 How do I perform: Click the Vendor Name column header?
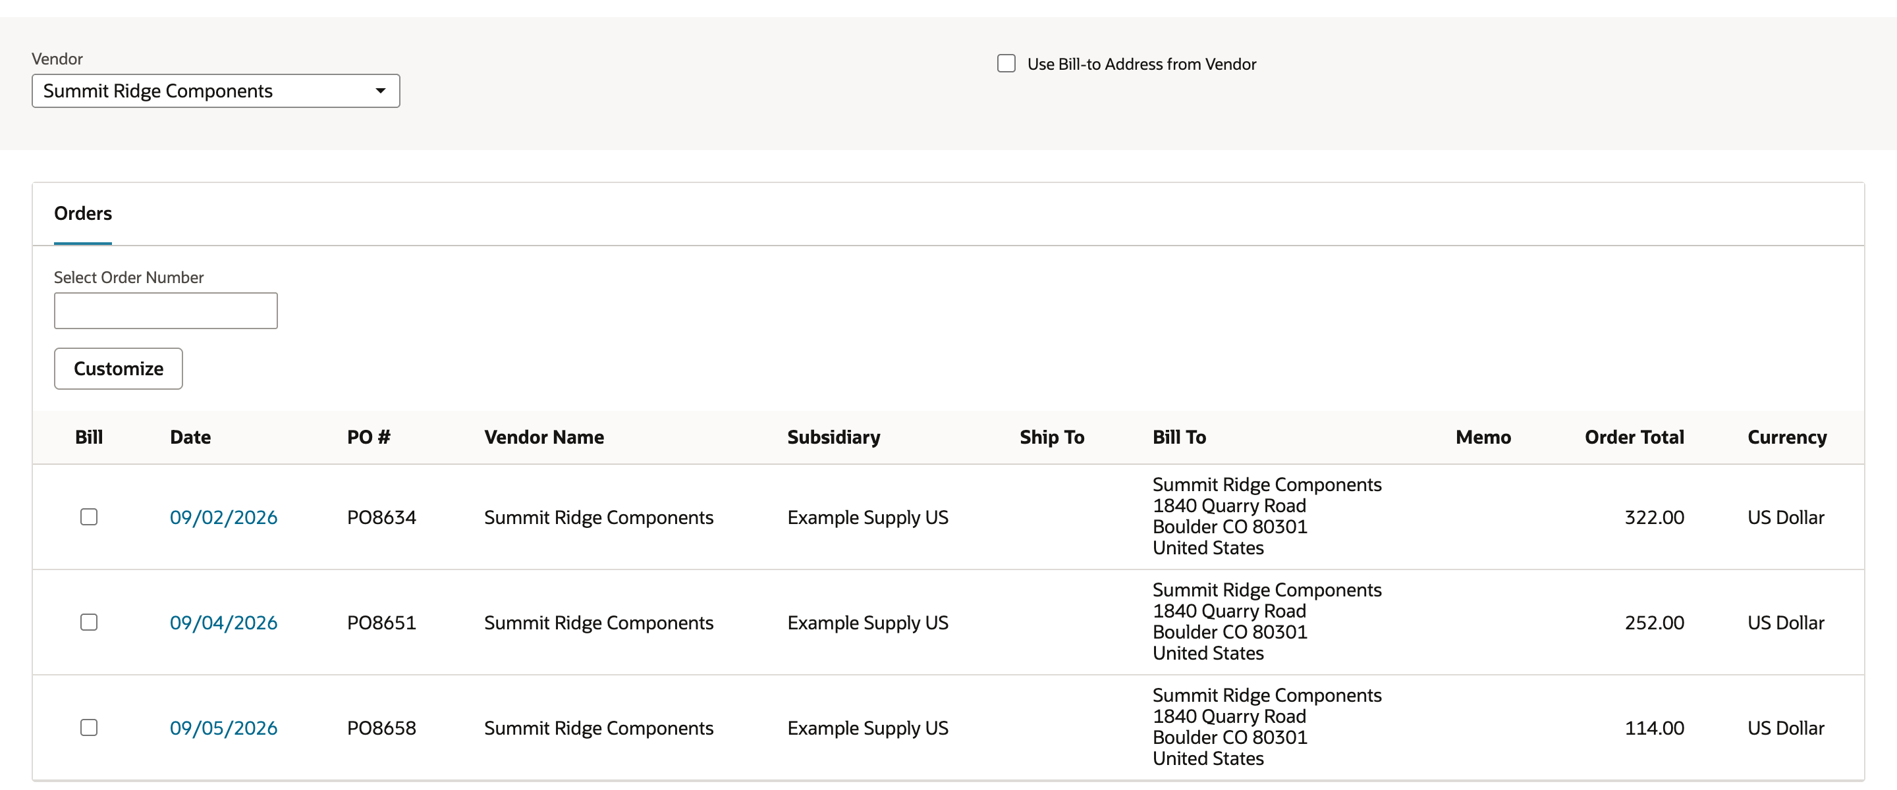click(x=543, y=437)
